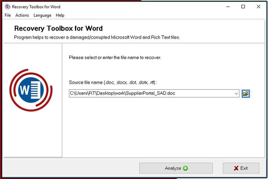The image size is (269, 179).
Task: Close the Recovery Toolbox window
Action: tap(259, 7)
